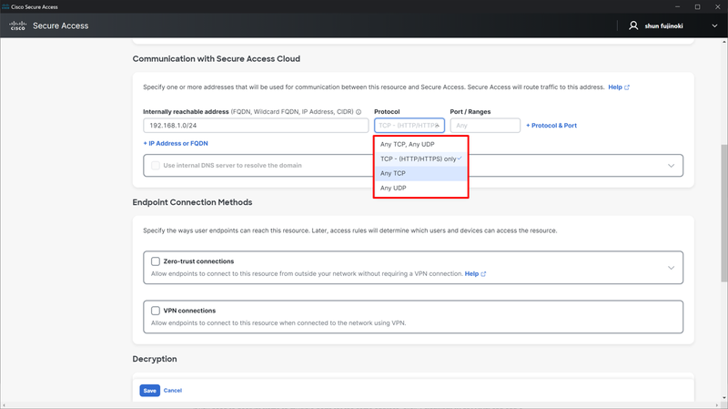
Task: Add an IP Address or FQDN
Action: [176, 143]
